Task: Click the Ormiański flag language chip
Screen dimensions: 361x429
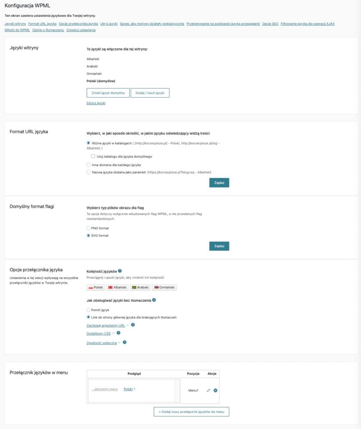Action: coord(165,287)
